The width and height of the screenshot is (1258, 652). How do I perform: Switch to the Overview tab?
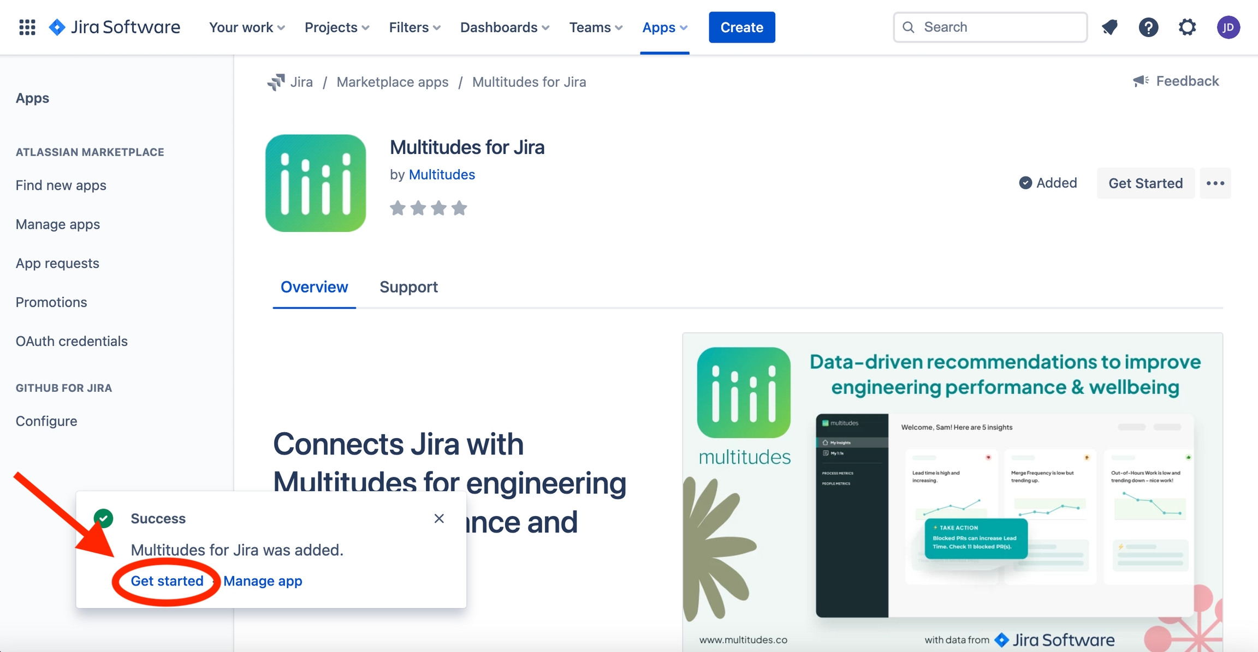pos(314,287)
